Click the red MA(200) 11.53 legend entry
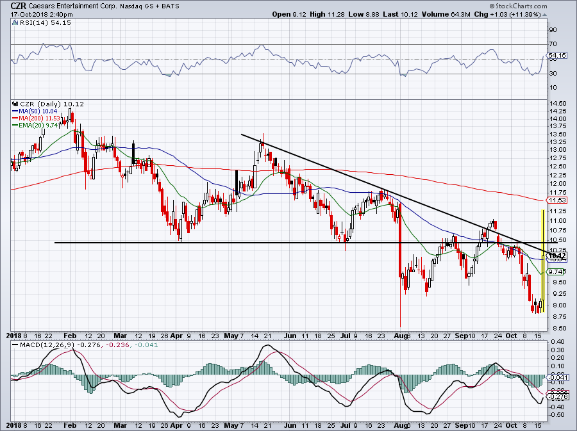Viewport: 577px width, 431px height. pos(36,118)
